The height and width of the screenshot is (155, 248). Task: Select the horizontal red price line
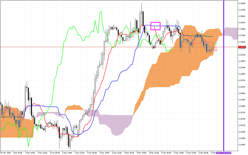point(119,47)
